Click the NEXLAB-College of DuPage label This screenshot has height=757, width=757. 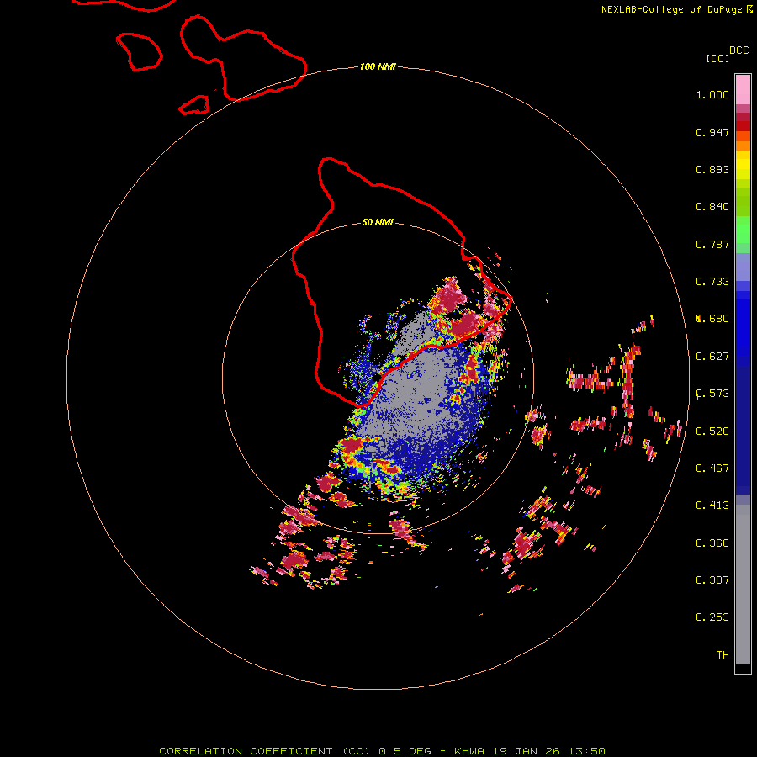(x=671, y=9)
